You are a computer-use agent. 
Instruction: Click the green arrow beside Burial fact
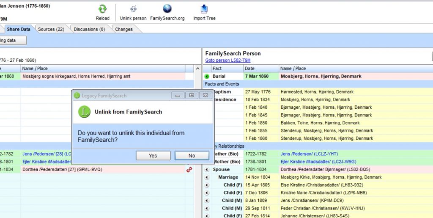(x=207, y=77)
